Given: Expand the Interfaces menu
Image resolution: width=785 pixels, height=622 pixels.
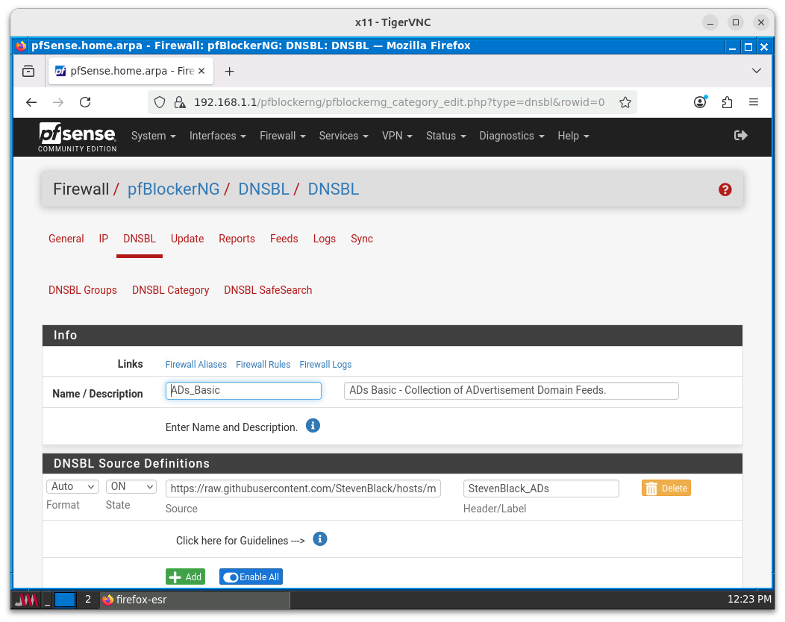Looking at the screenshot, I should pos(217,136).
